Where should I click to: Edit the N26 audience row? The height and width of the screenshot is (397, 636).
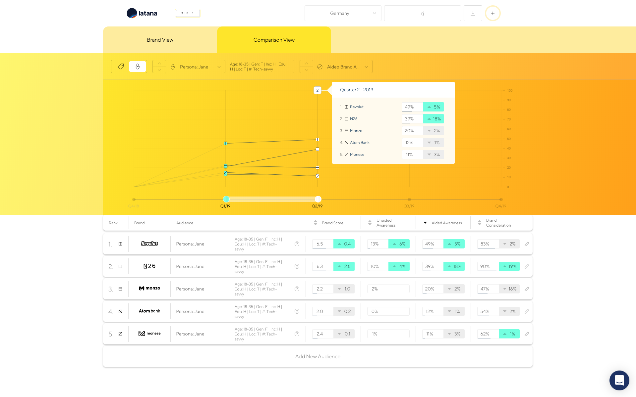[x=527, y=266]
